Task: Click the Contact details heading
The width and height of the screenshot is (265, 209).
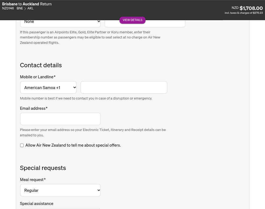Action: click(41, 65)
